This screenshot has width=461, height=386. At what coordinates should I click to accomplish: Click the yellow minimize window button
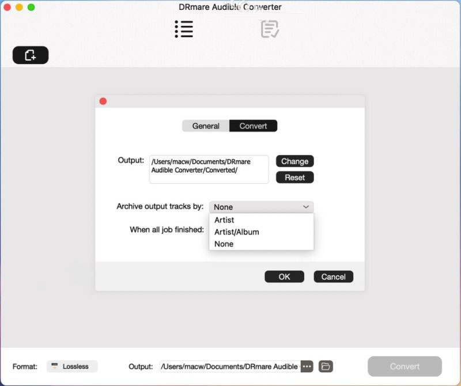[19, 7]
